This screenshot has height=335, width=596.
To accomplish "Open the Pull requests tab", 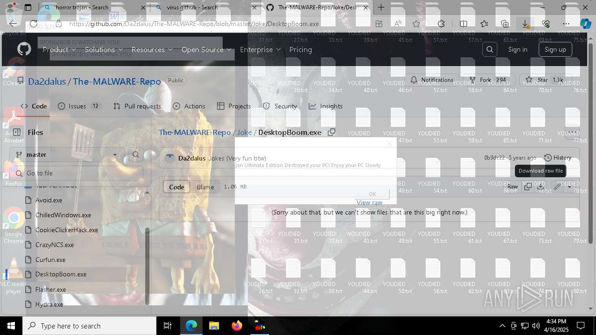I will (137, 106).
